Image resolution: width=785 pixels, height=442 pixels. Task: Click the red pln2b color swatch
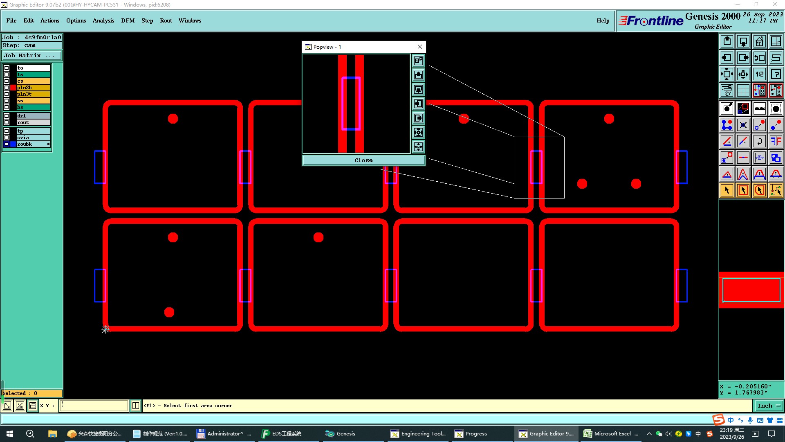coord(13,88)
